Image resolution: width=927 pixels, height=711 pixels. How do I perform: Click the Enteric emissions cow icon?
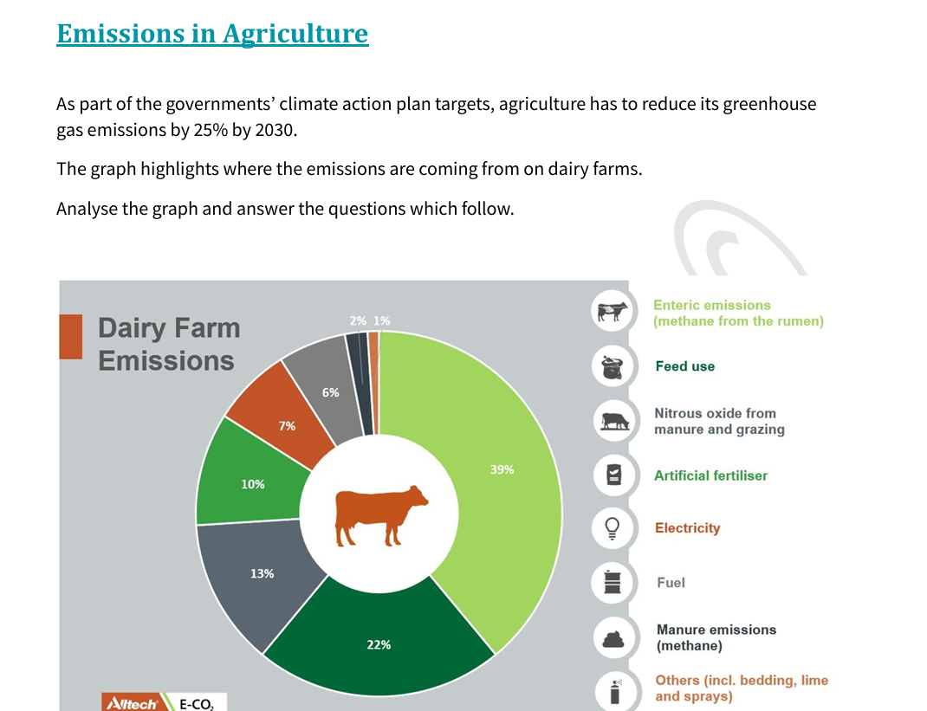(x=613, y=313)
